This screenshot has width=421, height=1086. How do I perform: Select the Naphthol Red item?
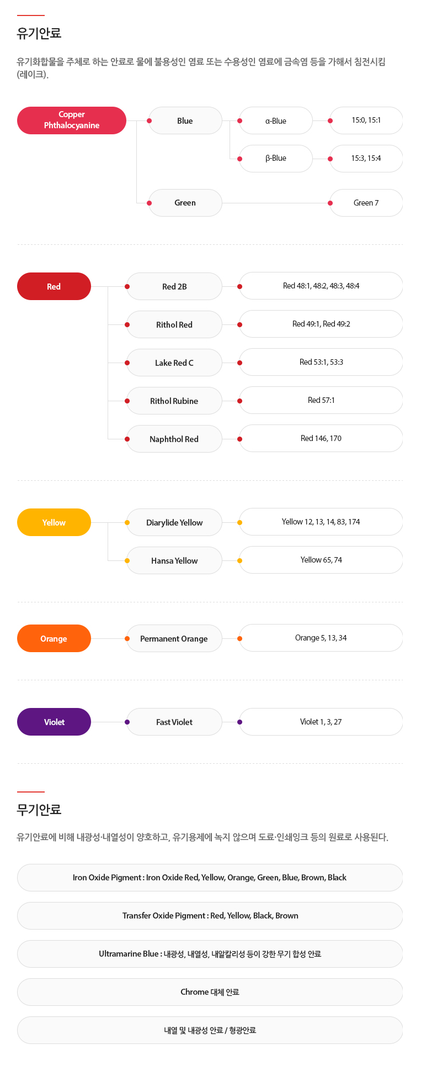174,439
